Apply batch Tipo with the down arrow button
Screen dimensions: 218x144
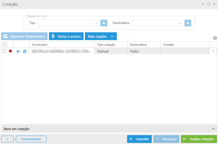tap(104, 23)
